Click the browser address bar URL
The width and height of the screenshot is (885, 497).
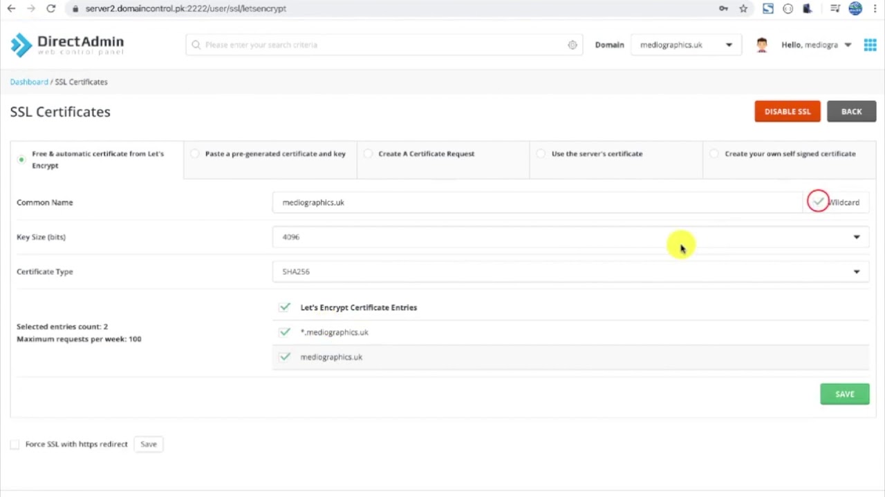point(185,8)
